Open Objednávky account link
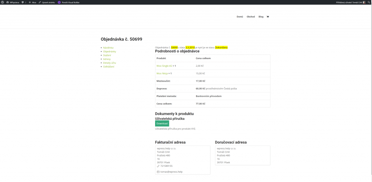The width and height of the screenshot is (372, 182). click(x=110, y=51)
